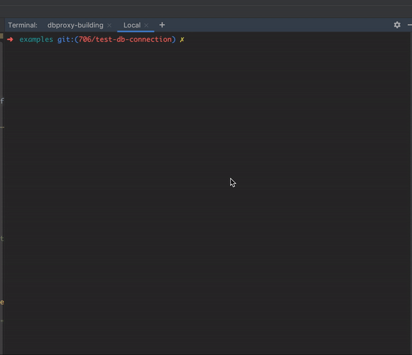Hide the terminal panel with minimize dash

pos(409,25)
